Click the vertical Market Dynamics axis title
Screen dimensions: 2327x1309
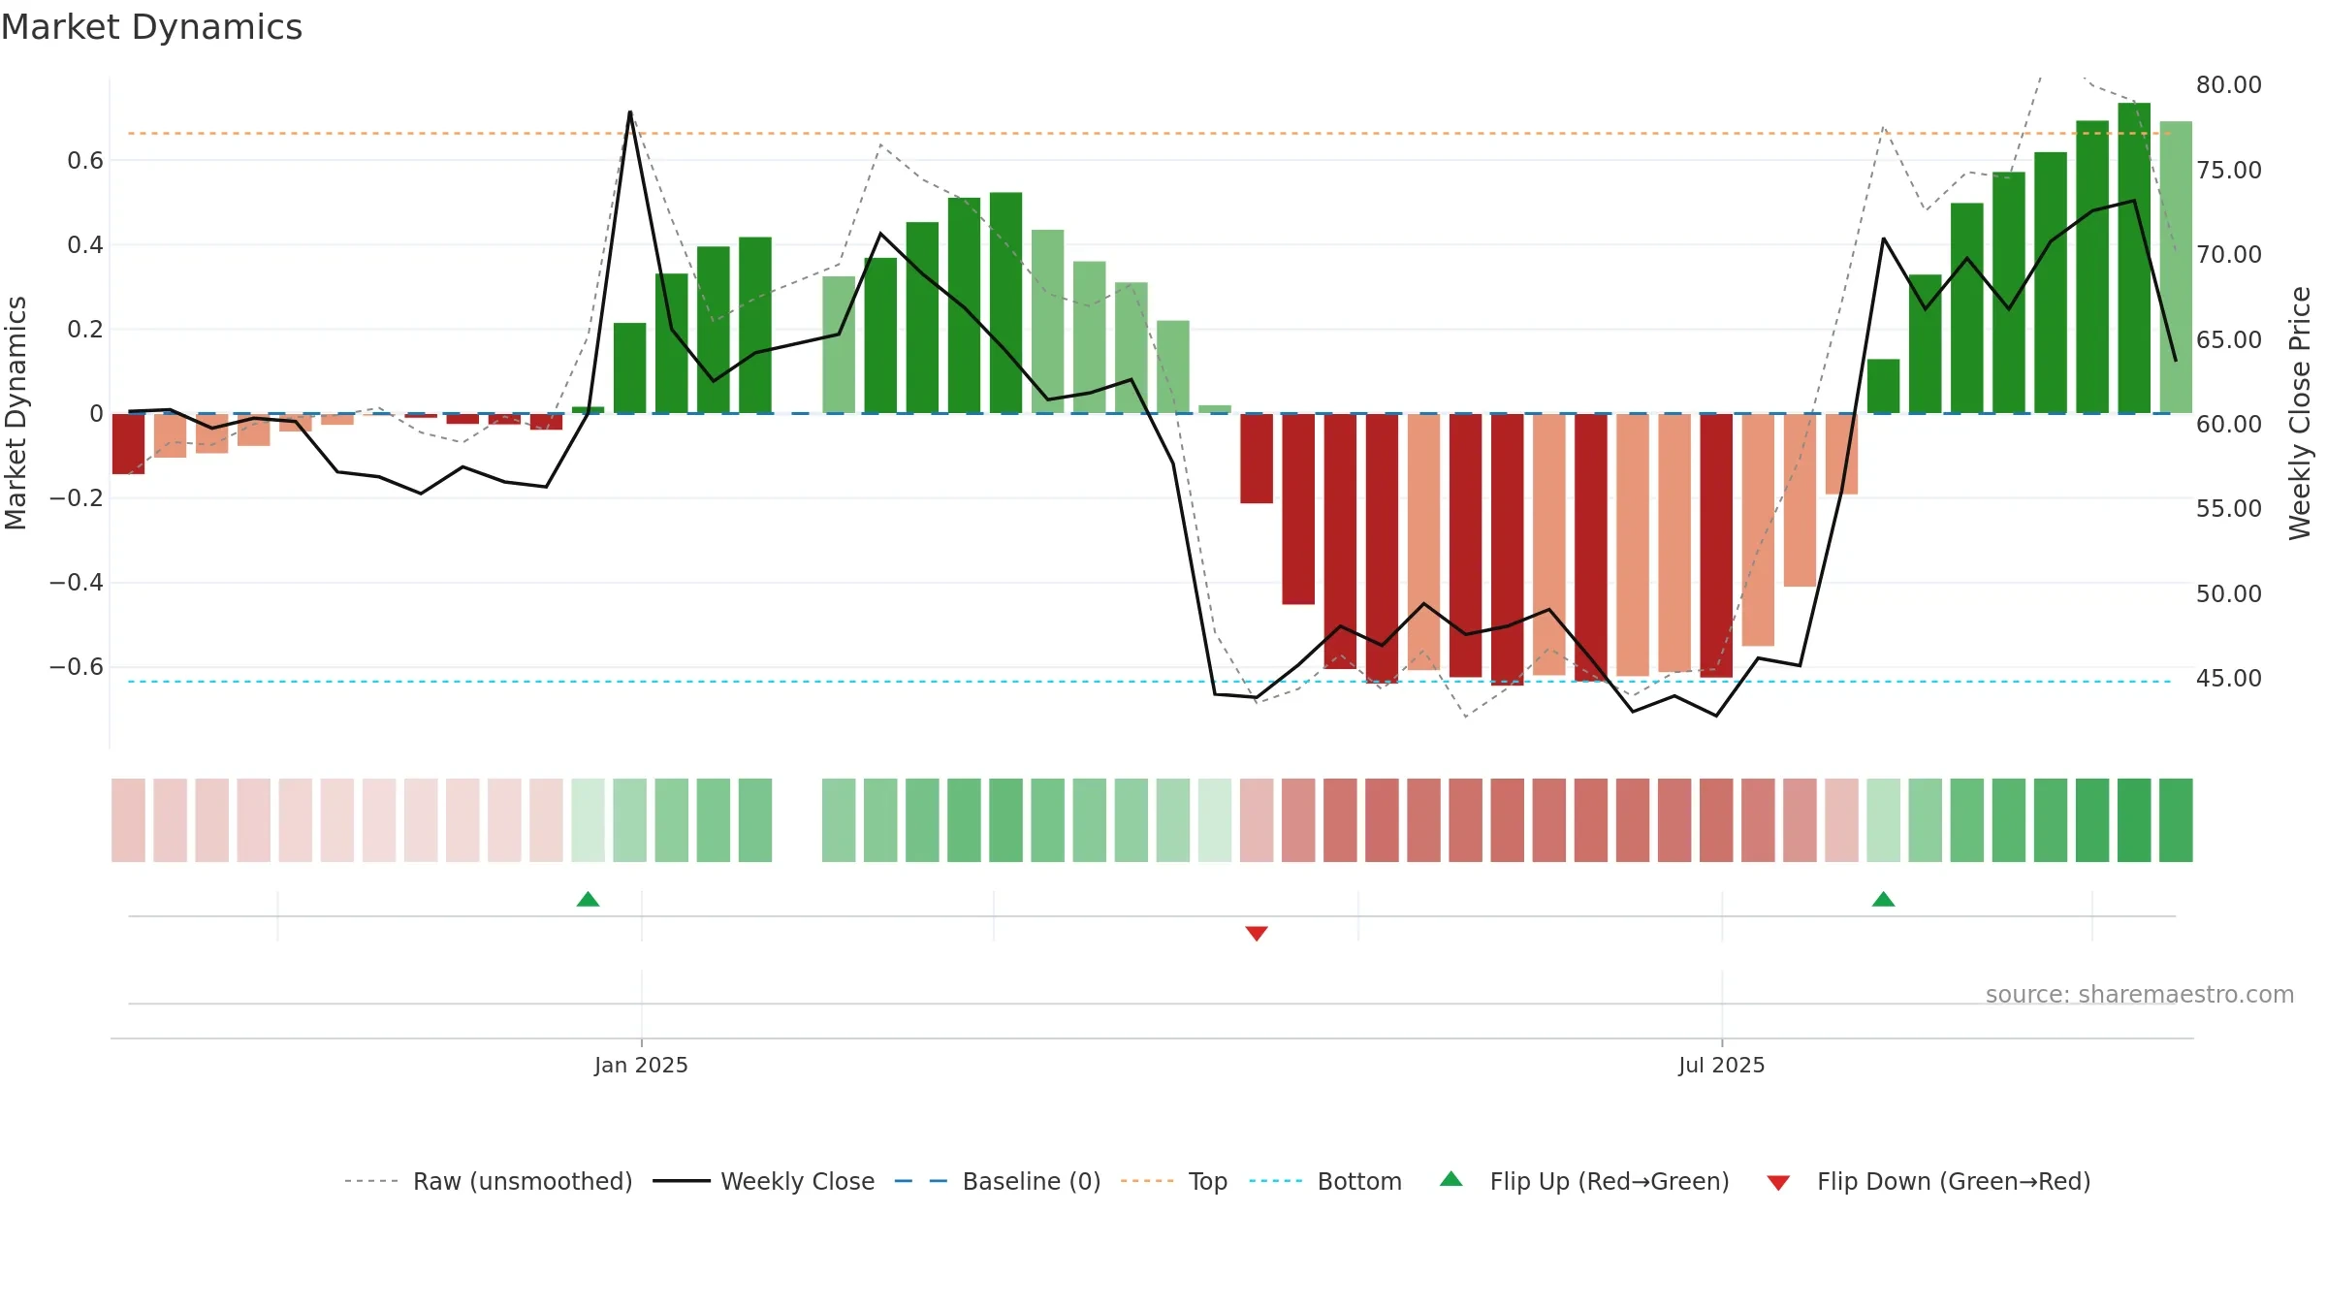16,413
